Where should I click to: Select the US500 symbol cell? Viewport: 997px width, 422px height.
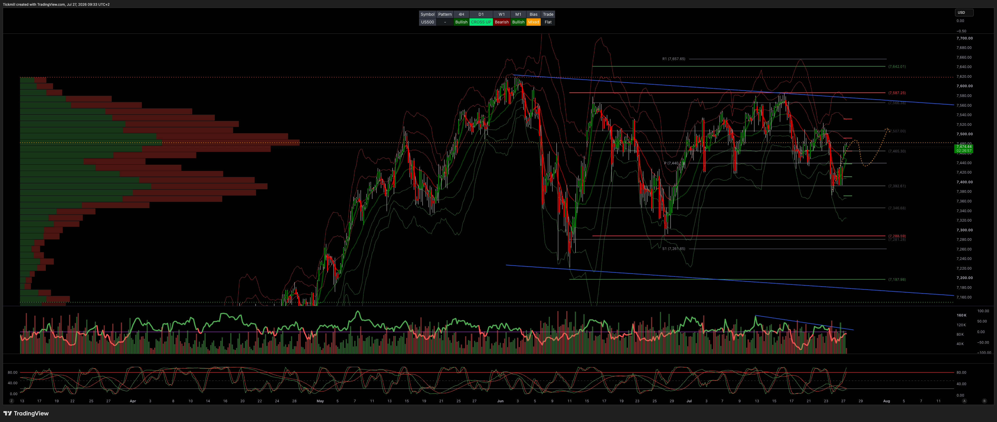427,22
